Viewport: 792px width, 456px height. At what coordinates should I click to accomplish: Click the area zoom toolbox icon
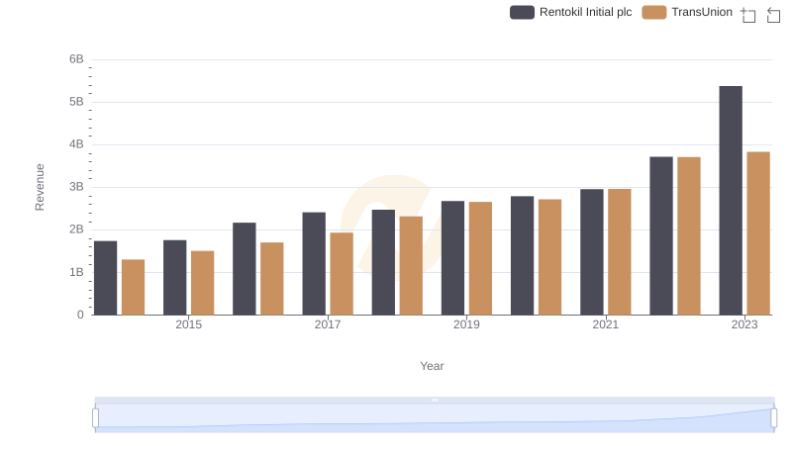748,15
